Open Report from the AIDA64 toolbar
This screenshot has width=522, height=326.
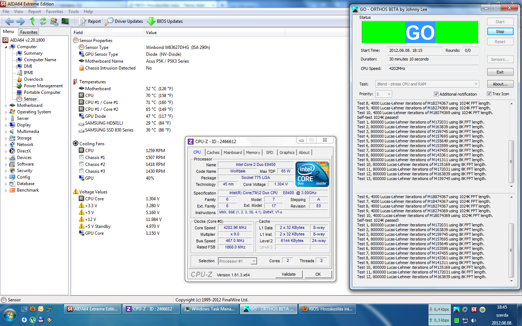(x=90, y=21)
